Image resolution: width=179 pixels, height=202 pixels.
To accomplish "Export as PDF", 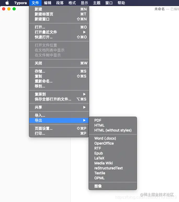I will [113, 120].
